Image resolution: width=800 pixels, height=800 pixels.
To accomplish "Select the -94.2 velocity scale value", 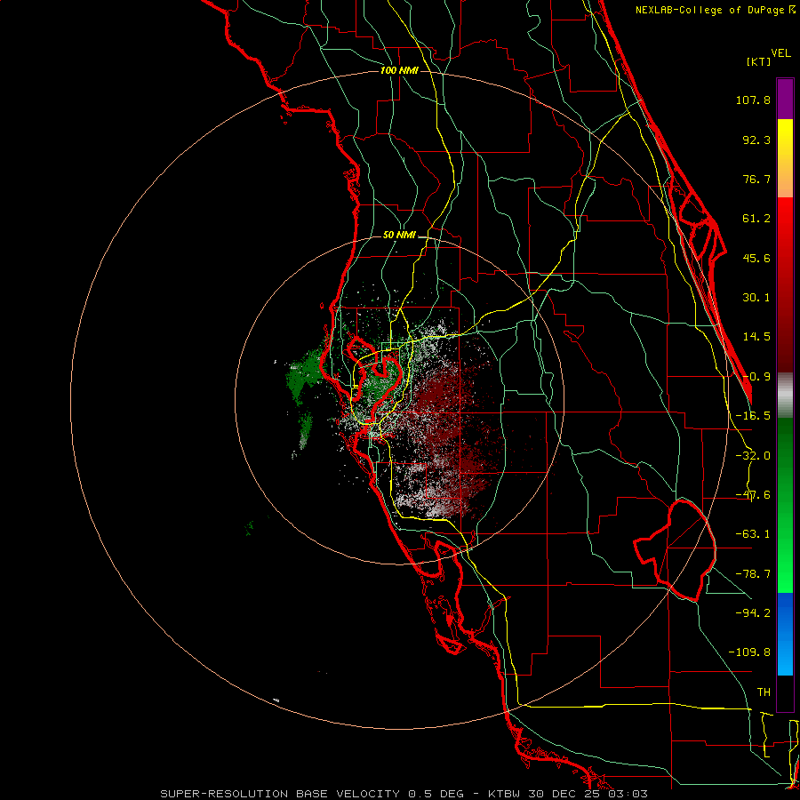I will 753,612.
